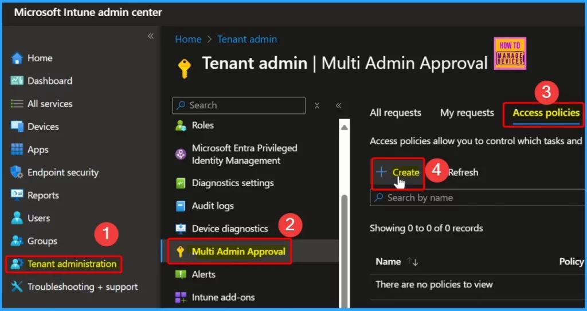Image resolution: width=587 pixels, height=311 pixels.
Task: Collapse the Tenant admin menu pane
Action: (338, 105)
